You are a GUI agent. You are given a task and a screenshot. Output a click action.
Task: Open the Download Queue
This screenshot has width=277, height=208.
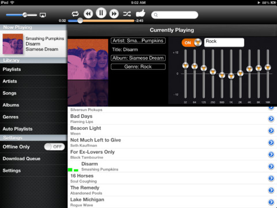coord(33,159)
